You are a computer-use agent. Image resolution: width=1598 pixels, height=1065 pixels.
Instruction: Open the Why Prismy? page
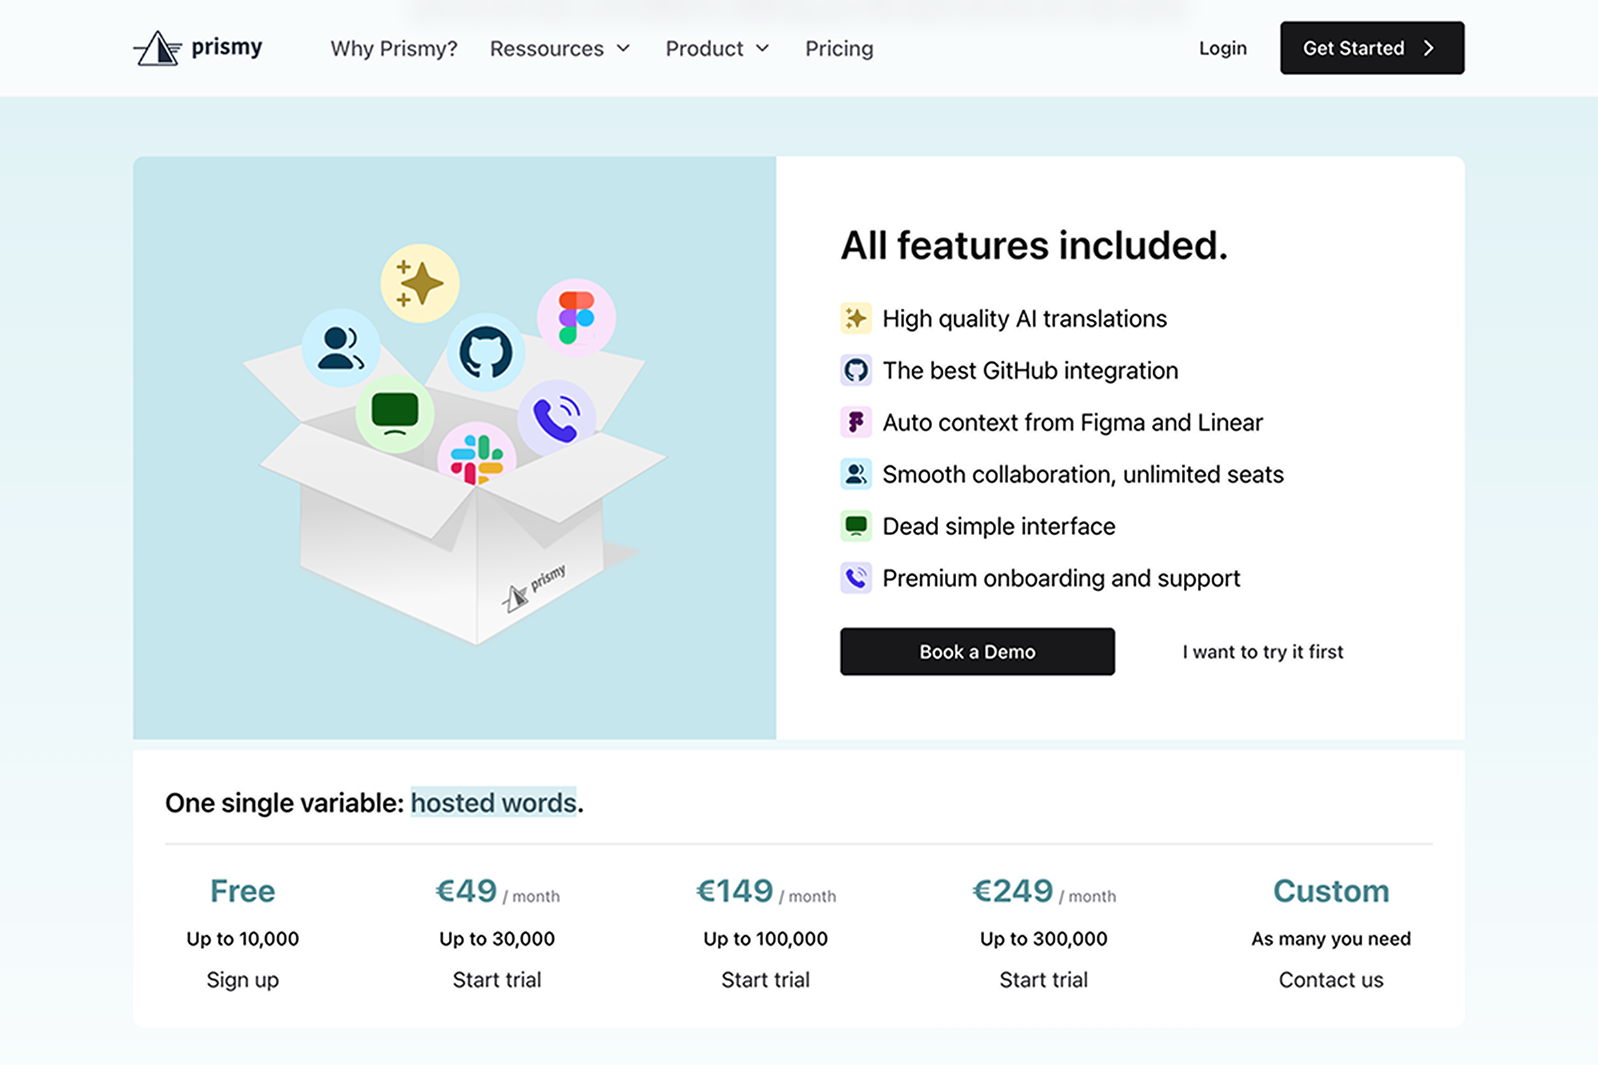tap(394, 49)
